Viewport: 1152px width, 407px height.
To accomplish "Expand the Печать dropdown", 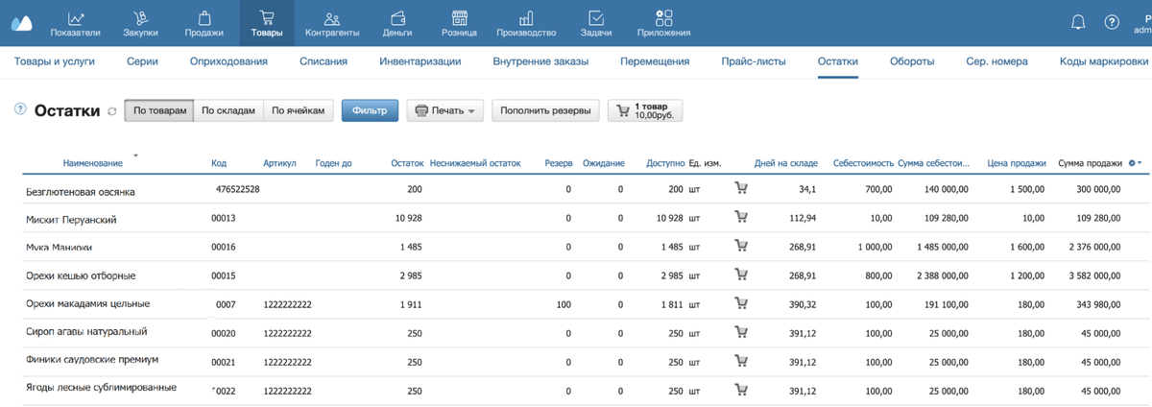I will (445, 110).
